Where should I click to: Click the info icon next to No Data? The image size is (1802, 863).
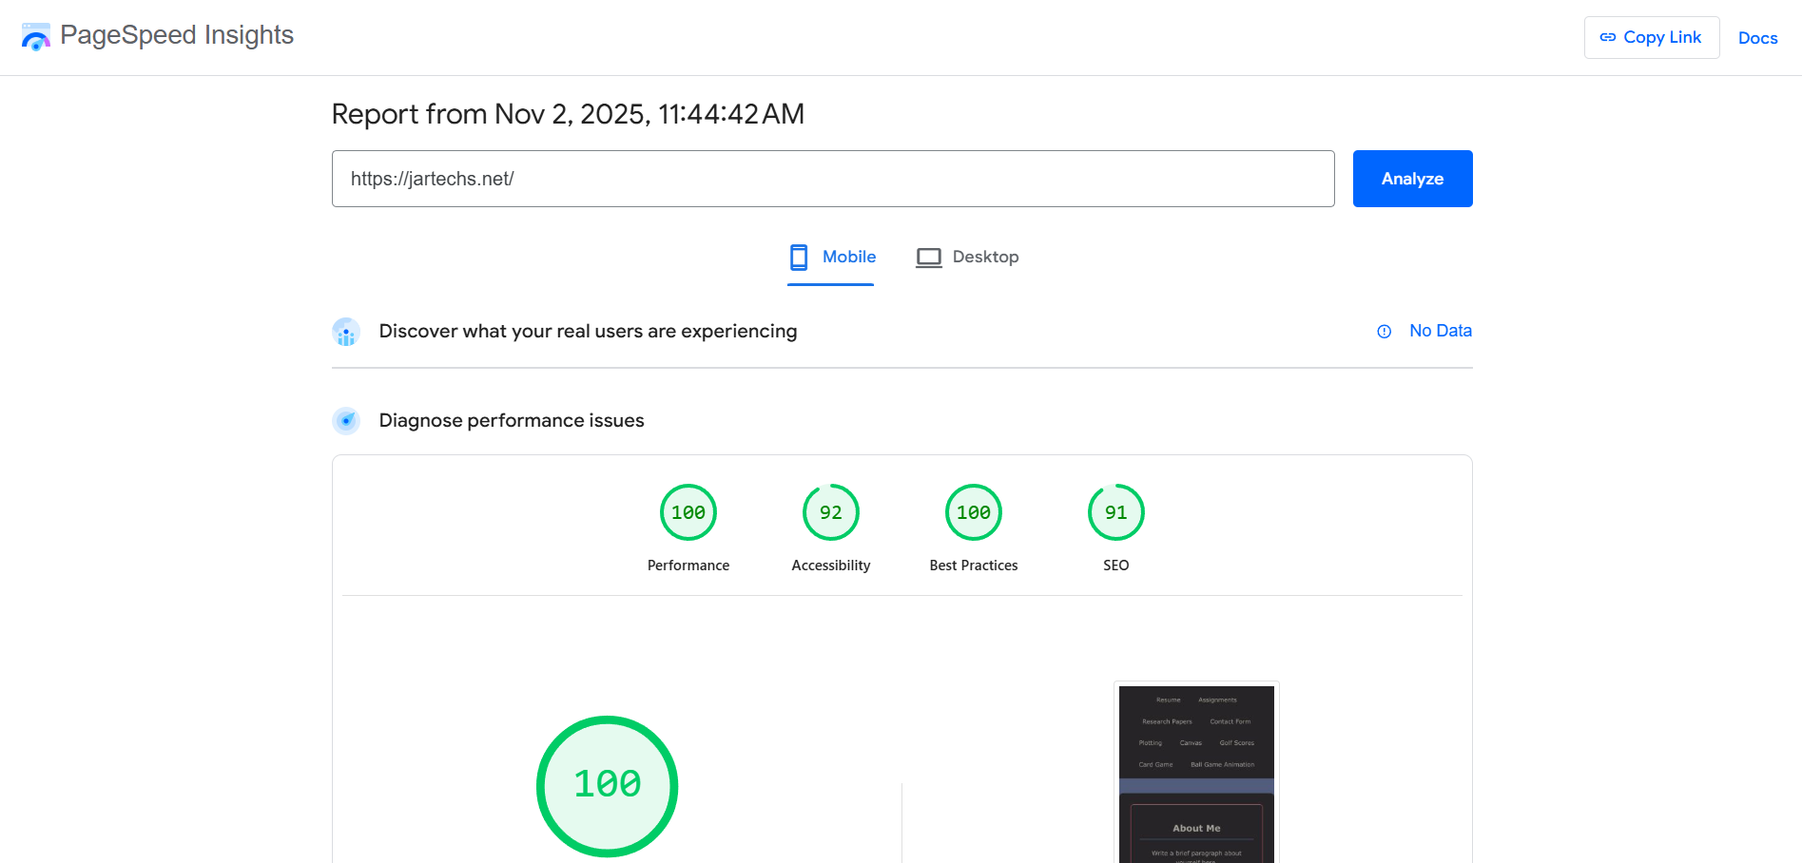[1384, 331]
